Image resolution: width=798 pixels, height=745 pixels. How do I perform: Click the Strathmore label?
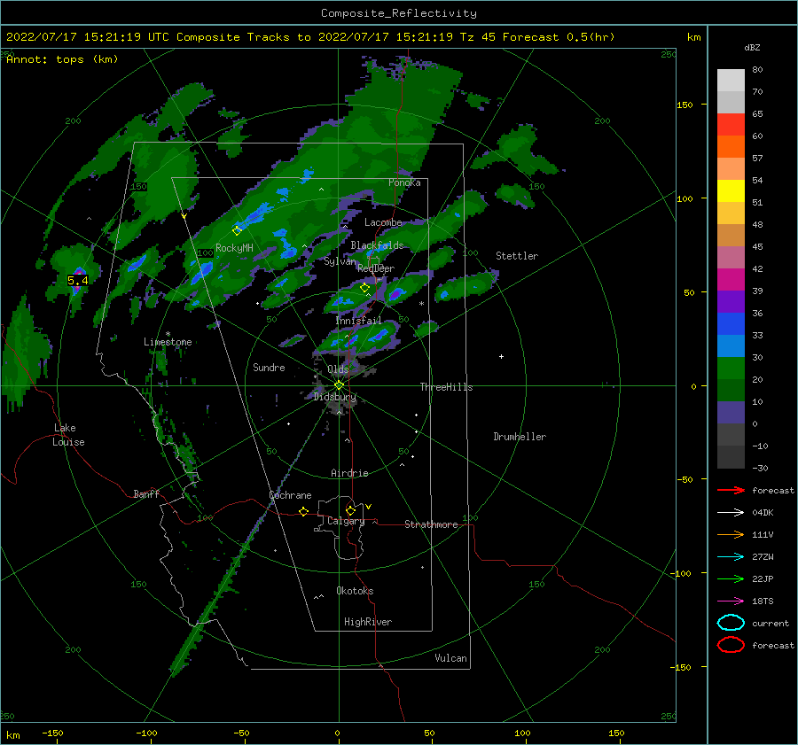tap(431, 524)
